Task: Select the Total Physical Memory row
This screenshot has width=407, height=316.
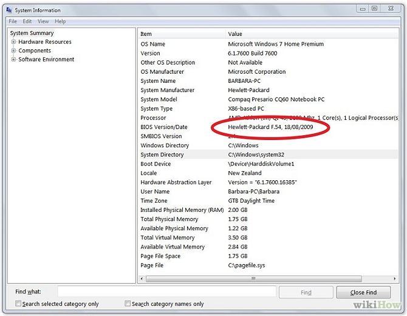Action: 268,219
